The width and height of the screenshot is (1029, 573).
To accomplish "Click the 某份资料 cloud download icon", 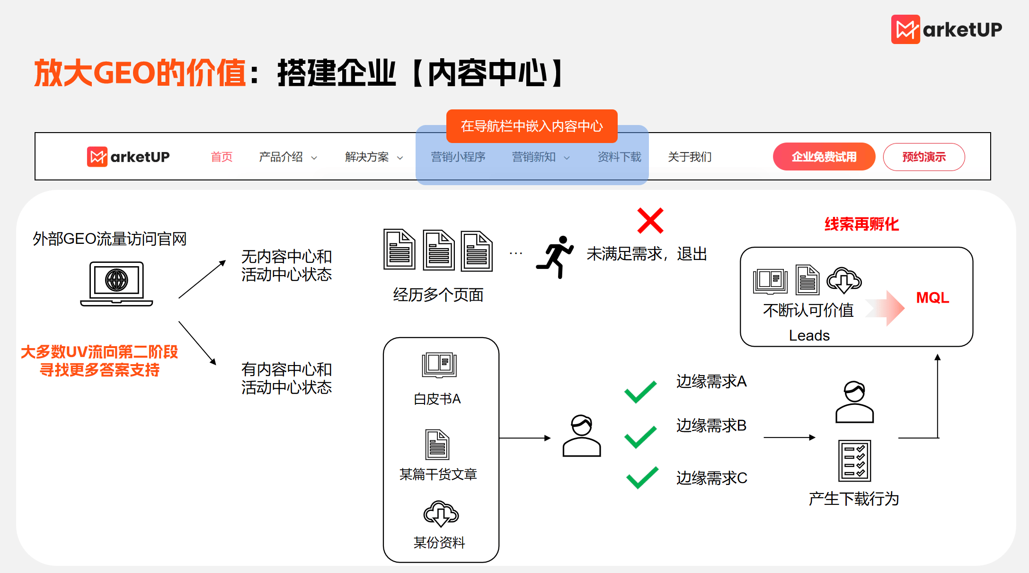I will tap(441, 514).
